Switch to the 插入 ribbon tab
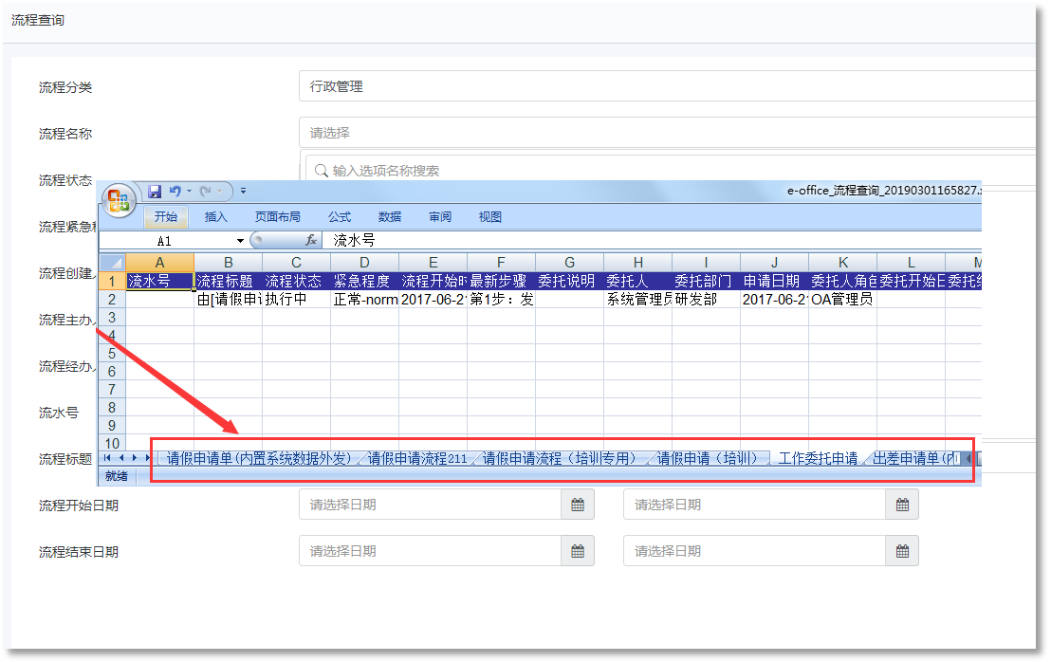The image size is (1051, 662). (x=216, y=217)
